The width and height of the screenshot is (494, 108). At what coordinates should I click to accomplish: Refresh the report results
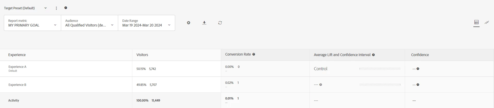220,23
